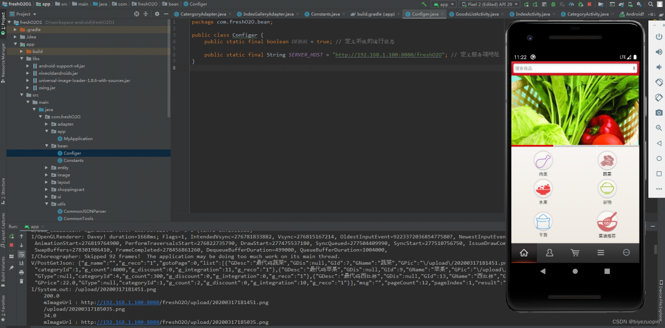Pin the Run tab with pin icon
Viewport: 665px width, 328px height.
pyautogui.click(x=11, y=268)
